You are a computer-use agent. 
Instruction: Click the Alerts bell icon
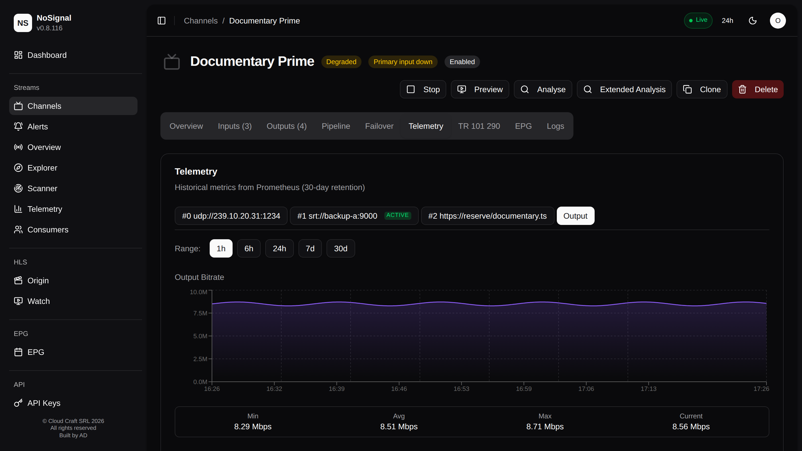18,126
